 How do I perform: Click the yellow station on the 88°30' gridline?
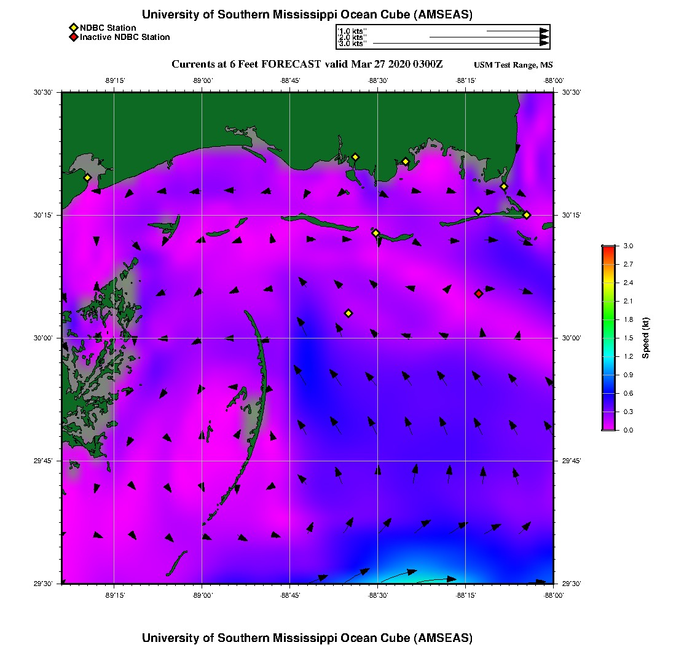click(x=376, y=233)
